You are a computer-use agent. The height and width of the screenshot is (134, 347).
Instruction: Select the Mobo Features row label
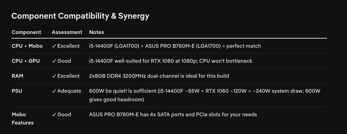pos(23,118)
